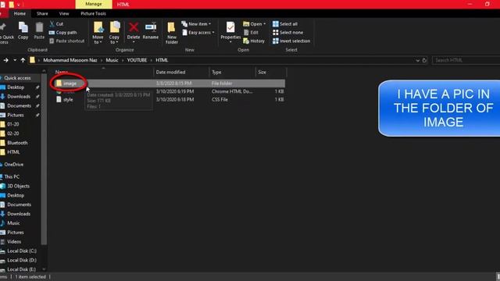Create a New folder
The height and width of the screenshot is (281, 500).
tap(172, 33)
